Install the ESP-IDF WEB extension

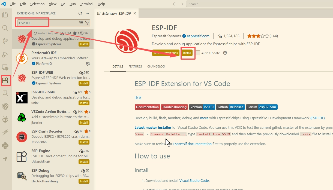[x=84, y=83]
